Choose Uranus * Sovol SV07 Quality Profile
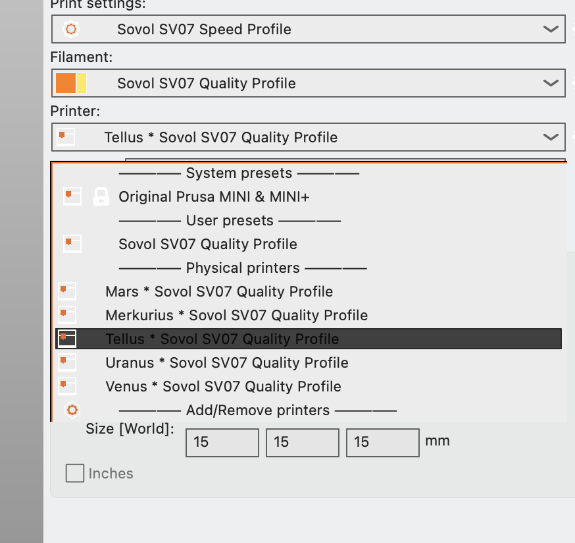 [309, 362]
